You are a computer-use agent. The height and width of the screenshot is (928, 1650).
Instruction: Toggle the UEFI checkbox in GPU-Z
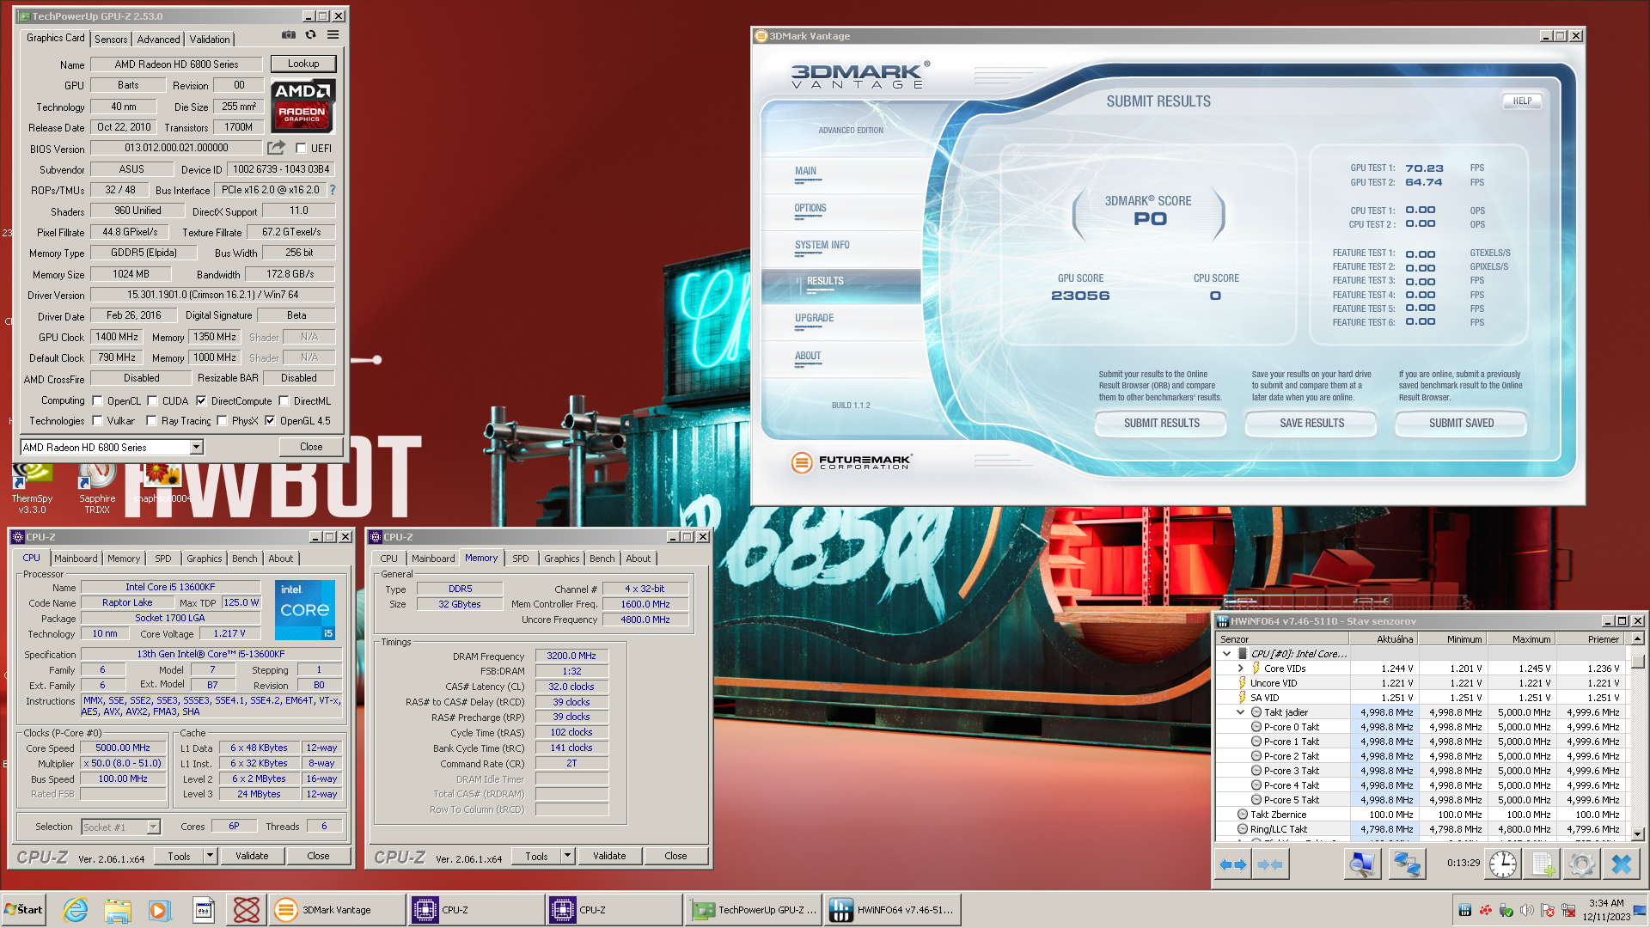(302, 148)
